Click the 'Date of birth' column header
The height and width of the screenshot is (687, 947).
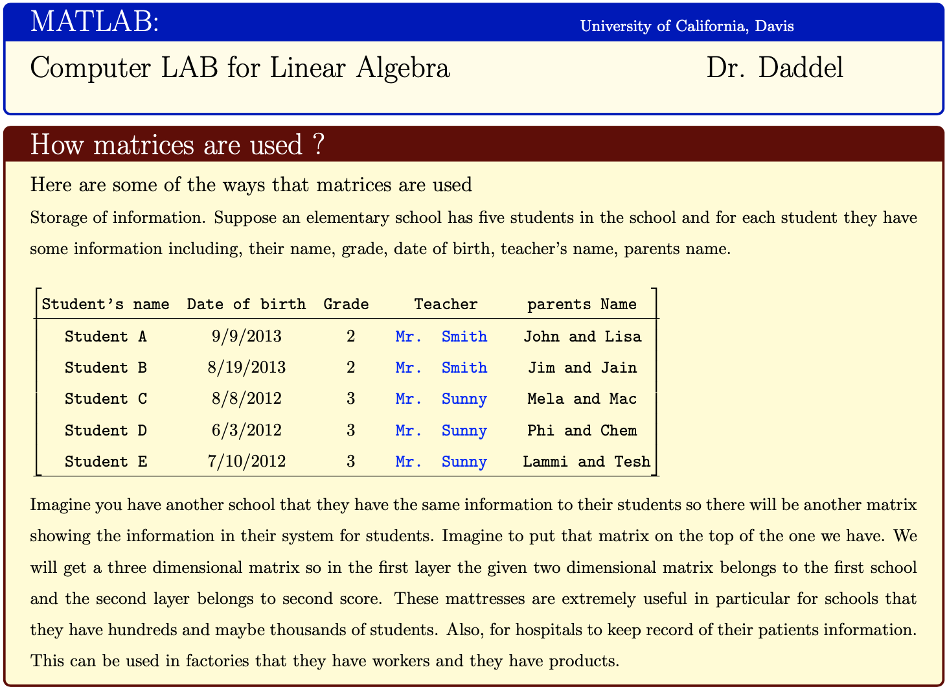(x=246, y=304)
